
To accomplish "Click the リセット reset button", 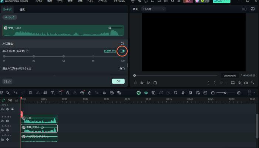I will [x=7, y=81].
